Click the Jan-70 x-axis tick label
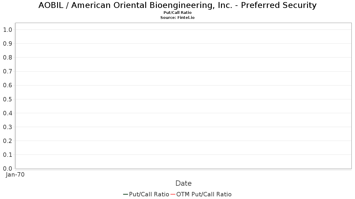Screen dimensions: 355x199 click(x=15, y=175)
